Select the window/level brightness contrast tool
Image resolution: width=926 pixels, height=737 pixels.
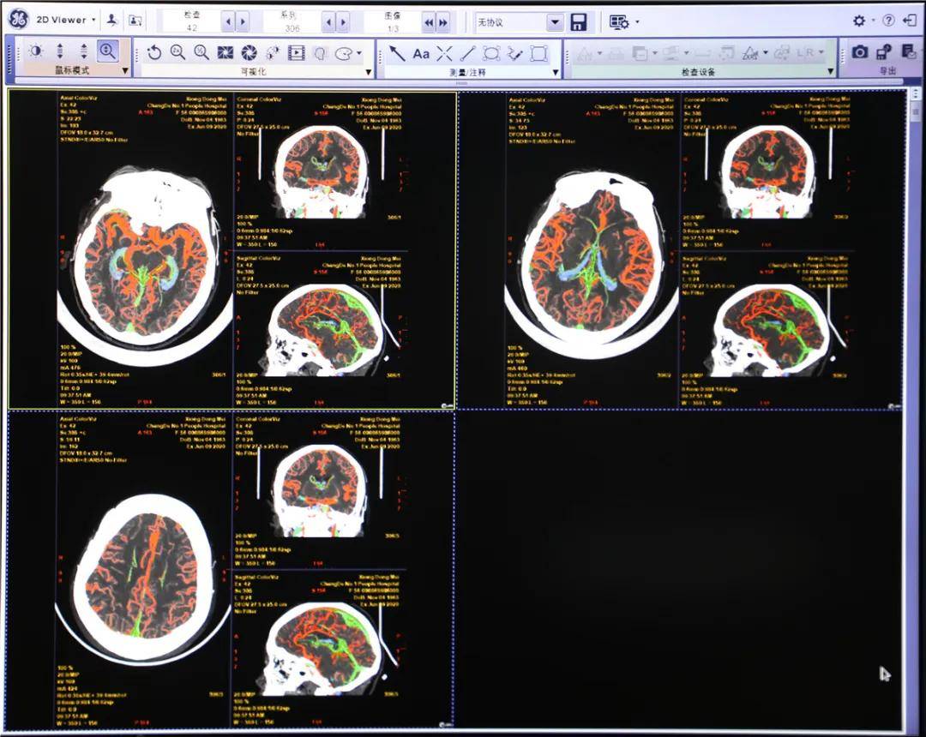[35, 52]
